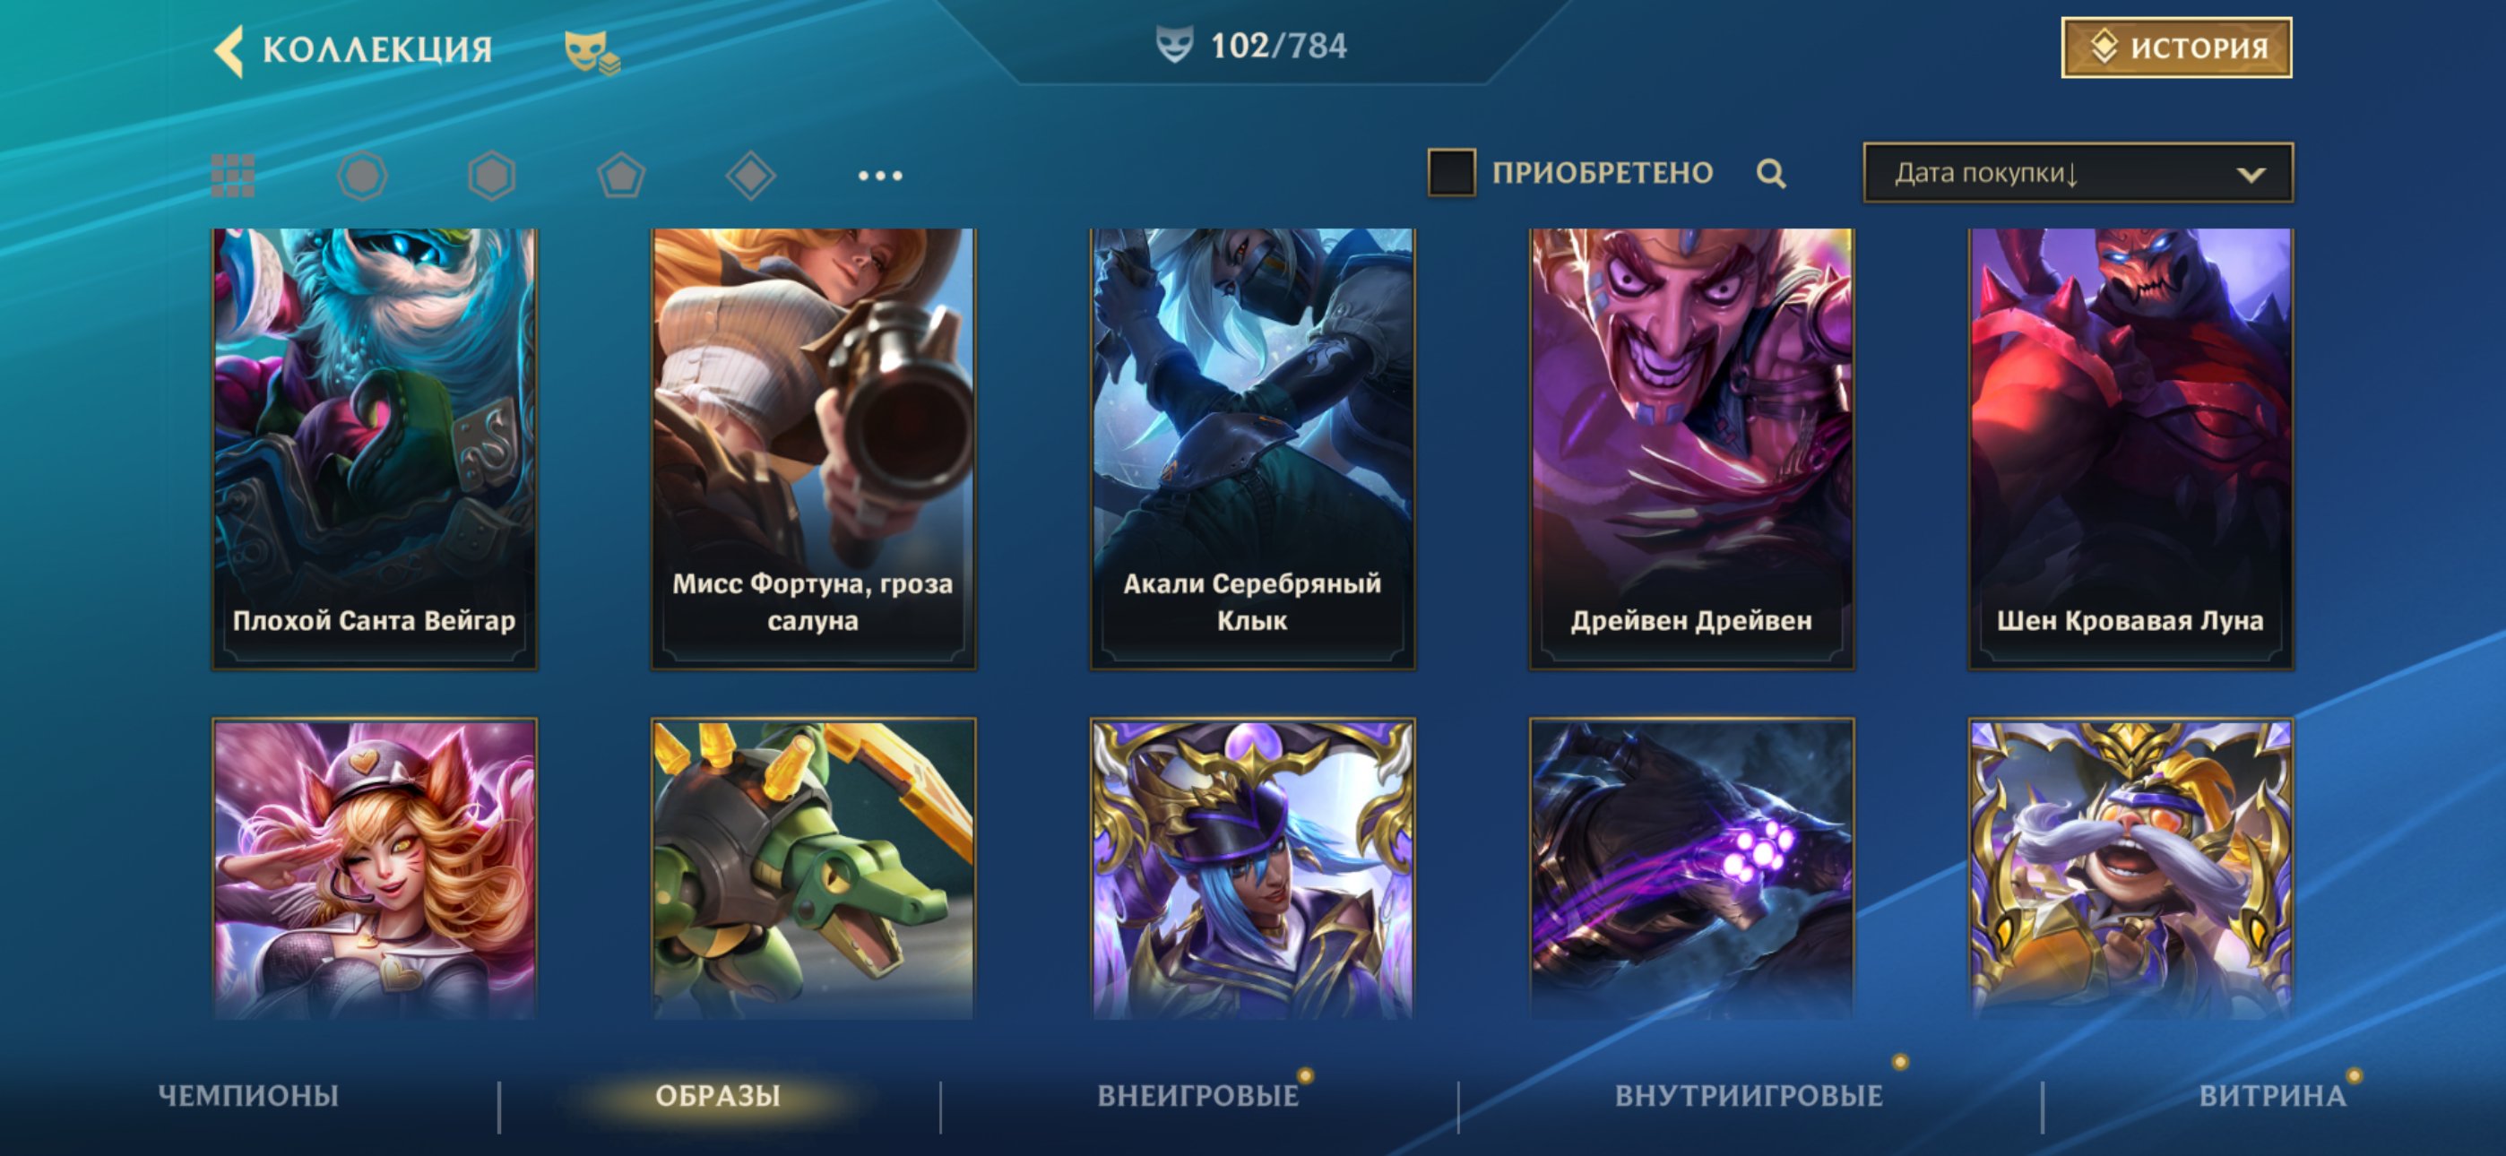Open the Шен Кровавая Луна skin card
This screenshot has width=2506, height=1156.
tap(2130, 449)
